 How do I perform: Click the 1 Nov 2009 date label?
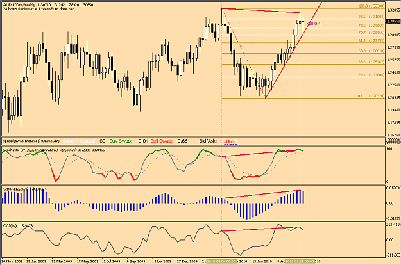point(162,261)
